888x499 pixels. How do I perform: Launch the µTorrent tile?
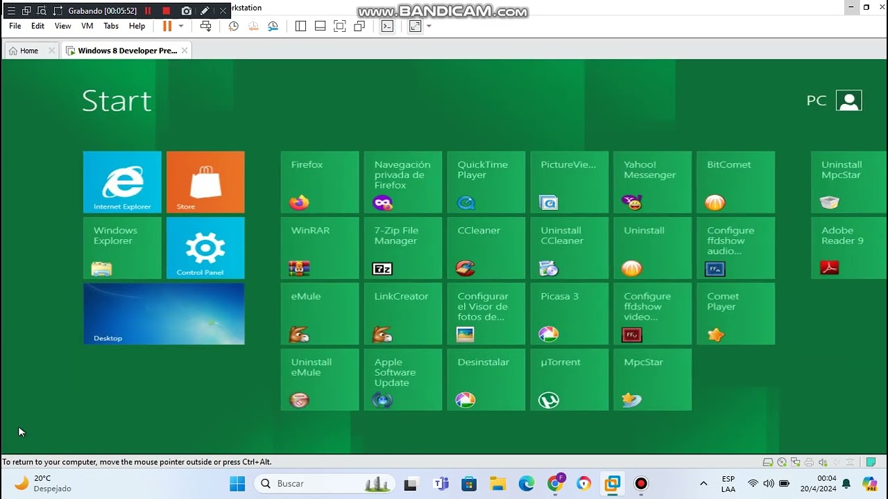570,379
